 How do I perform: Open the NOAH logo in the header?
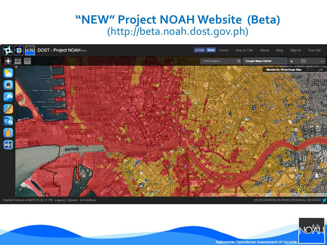(30, 50)
